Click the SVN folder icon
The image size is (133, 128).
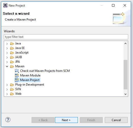[x=12, y=89]
